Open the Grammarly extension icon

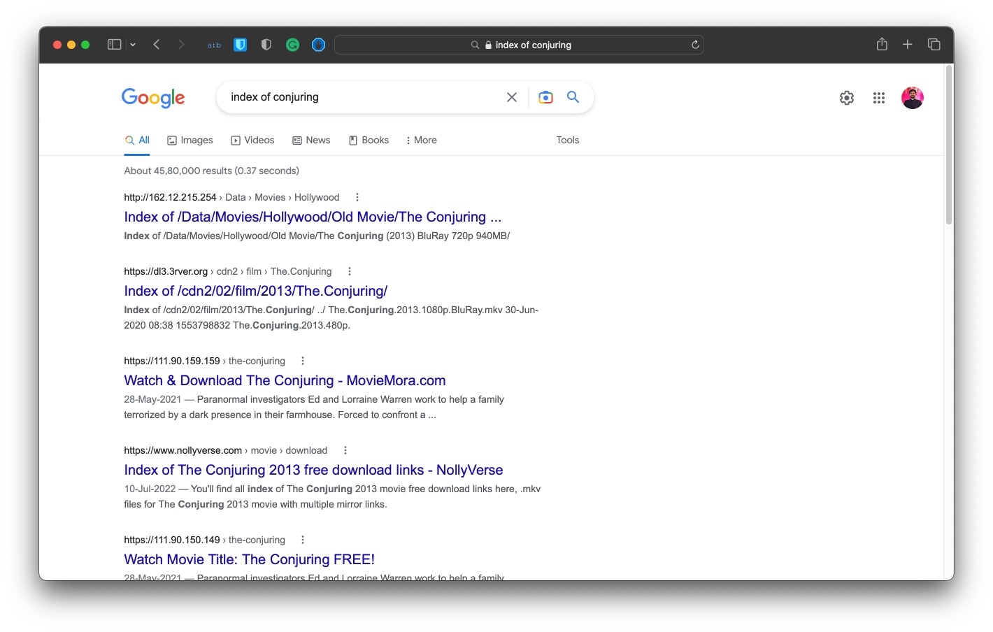(292, 45)
